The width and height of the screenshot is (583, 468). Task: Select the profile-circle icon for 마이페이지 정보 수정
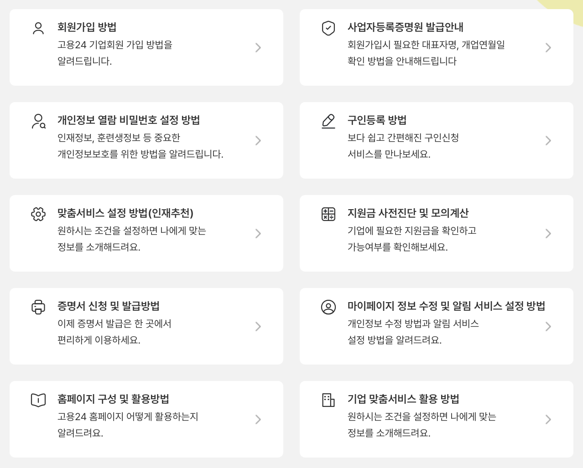pos(328,307)
